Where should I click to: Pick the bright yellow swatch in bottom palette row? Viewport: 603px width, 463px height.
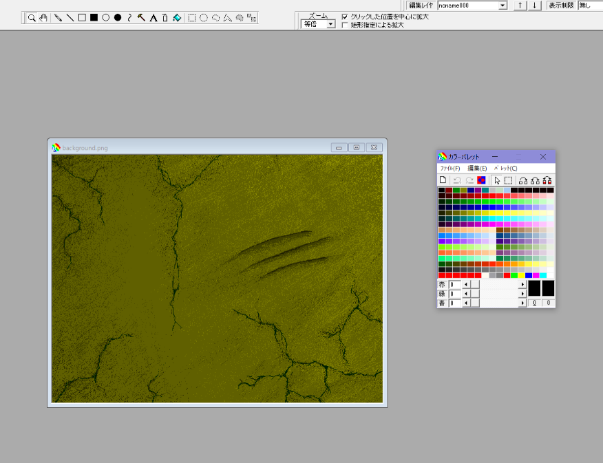[521, 275]
